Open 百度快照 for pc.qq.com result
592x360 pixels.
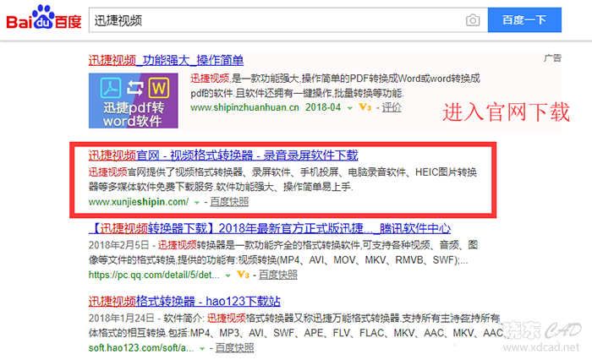(278, 275)
